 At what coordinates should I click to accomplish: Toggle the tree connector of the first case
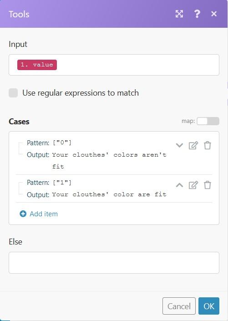(x=20, y=148)
